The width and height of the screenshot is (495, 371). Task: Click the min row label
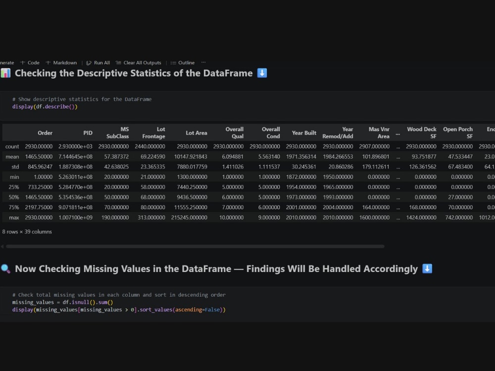(x=14, y=177)
